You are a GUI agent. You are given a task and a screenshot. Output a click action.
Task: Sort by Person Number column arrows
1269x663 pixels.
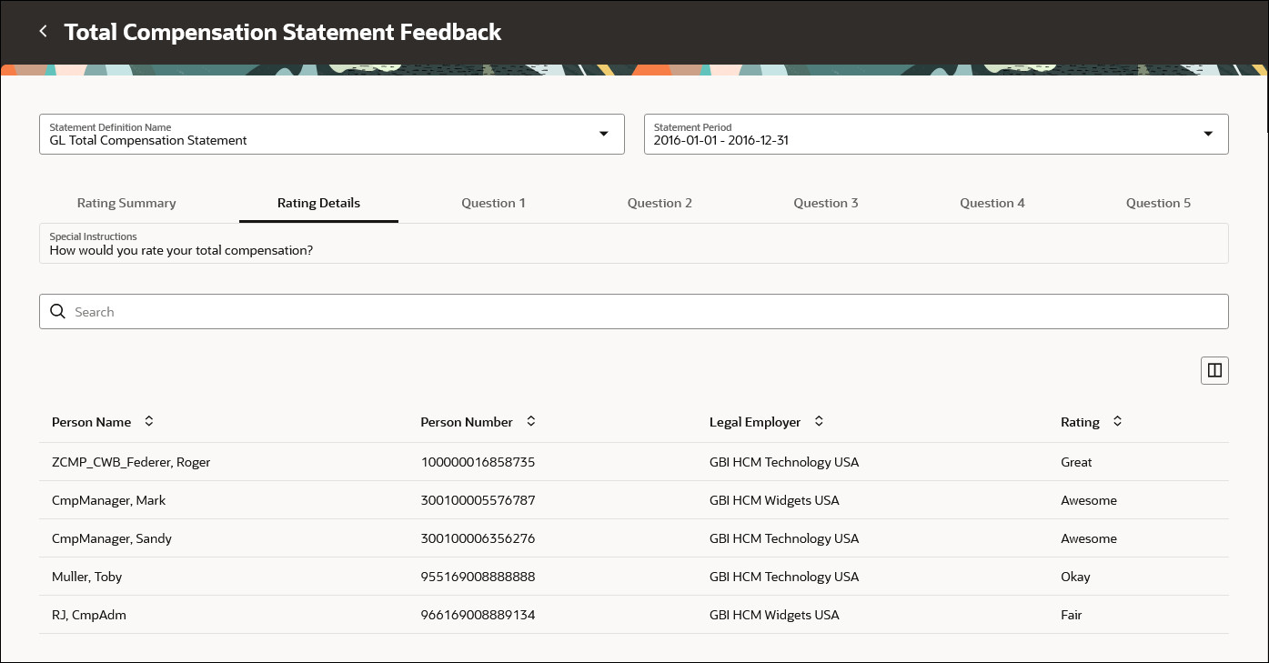pyautogui.click(x=531, y=422)
